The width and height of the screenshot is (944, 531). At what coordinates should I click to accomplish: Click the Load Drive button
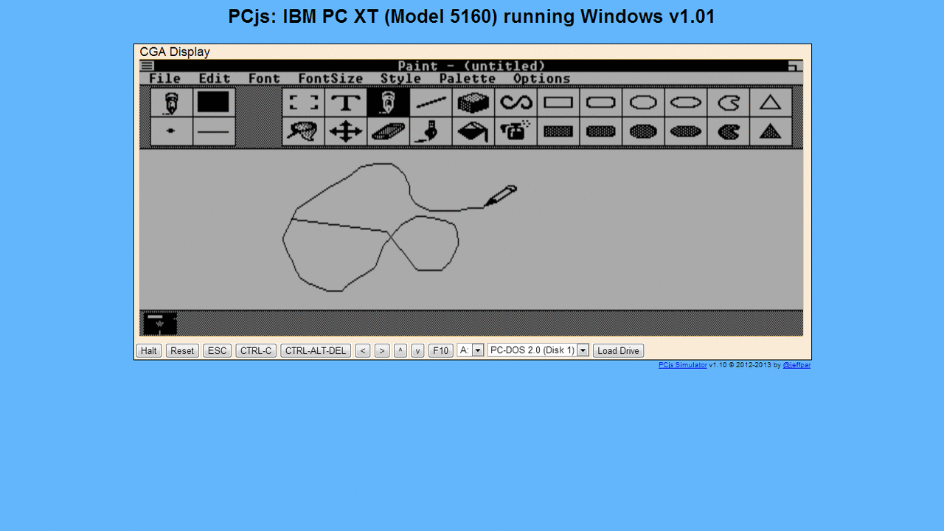pos(618,350)
